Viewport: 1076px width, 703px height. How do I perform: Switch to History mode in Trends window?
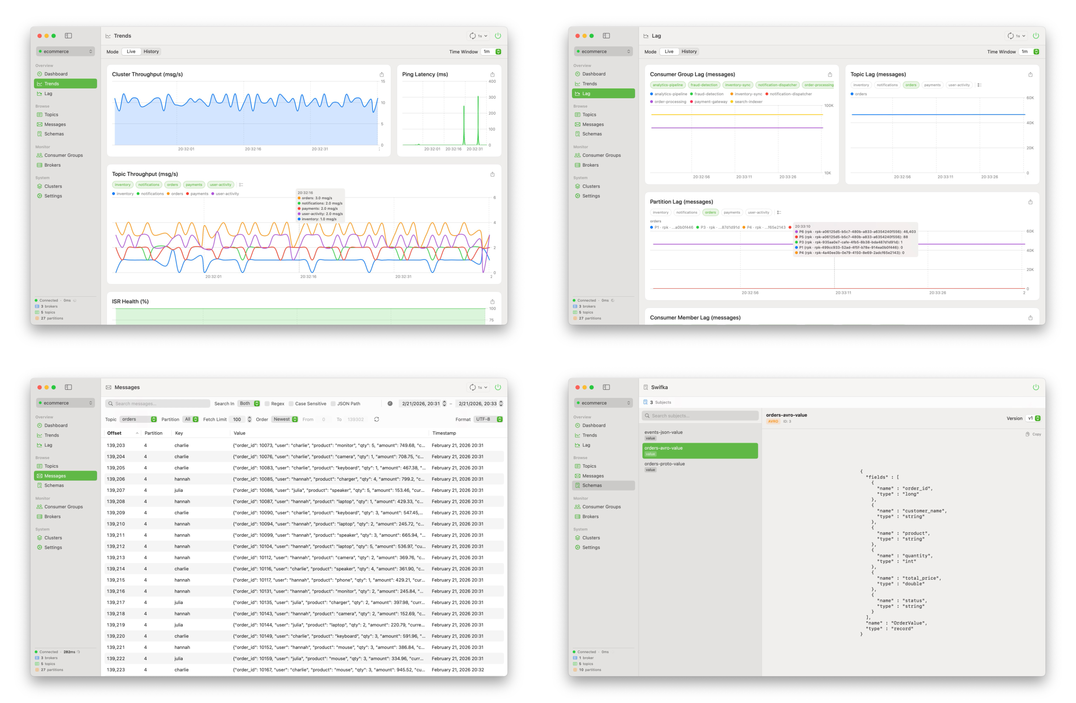pyautogui.click(x=151, y=52)
